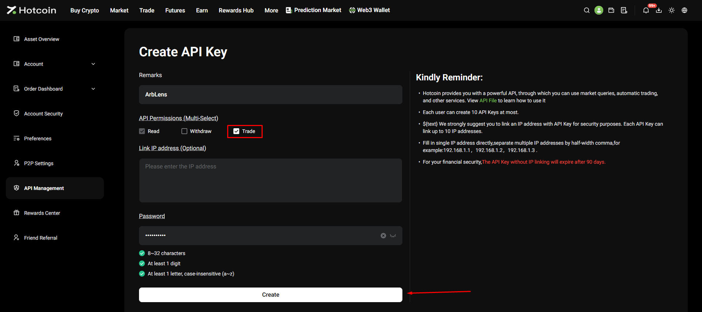
Task: Click the Create button
Action: [x=271, y=295]
